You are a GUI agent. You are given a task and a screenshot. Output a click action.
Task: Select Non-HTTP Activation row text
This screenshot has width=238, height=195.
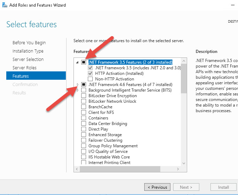[115, 79]
